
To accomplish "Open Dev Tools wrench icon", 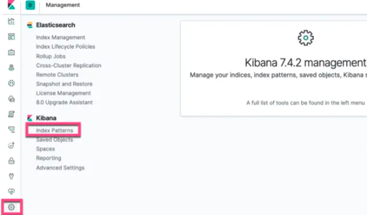I will point(11,176).
